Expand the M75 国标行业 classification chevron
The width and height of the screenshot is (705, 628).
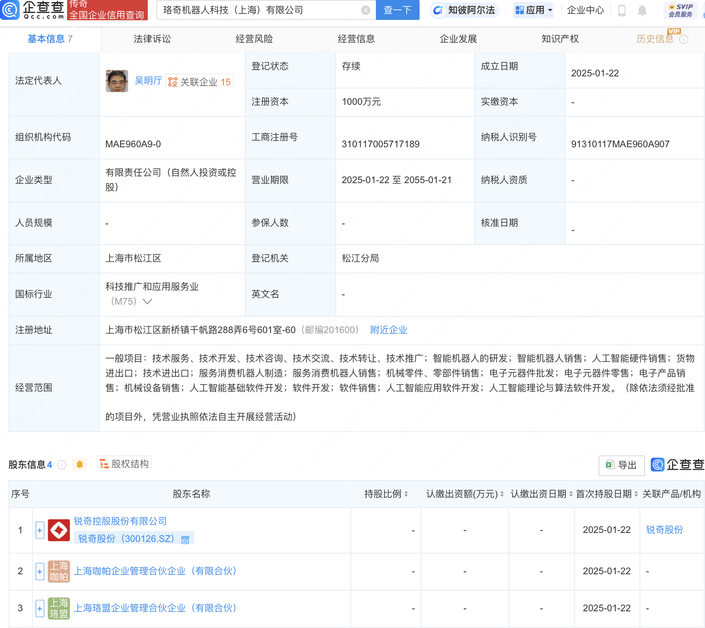pos(147,301)
